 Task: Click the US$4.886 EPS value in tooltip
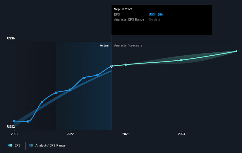pos(156,14)
